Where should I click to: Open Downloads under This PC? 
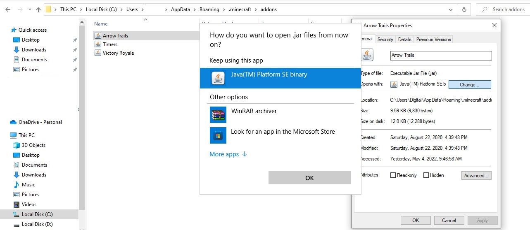point(34,175)
